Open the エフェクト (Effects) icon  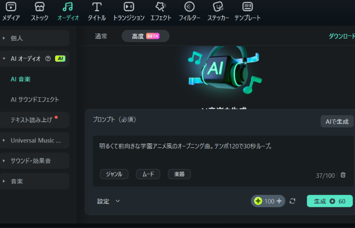(160, 7)
